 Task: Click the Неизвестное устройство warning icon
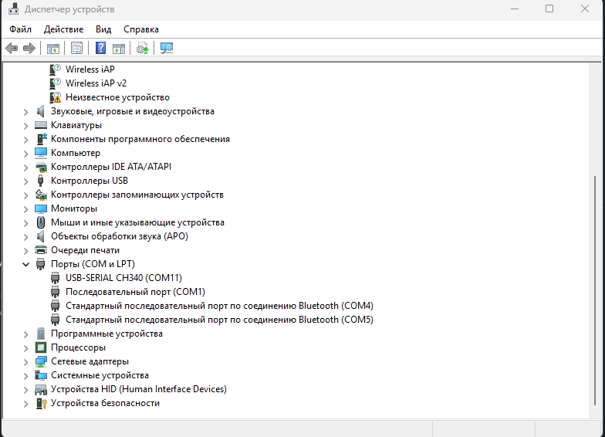pos(56,97)
